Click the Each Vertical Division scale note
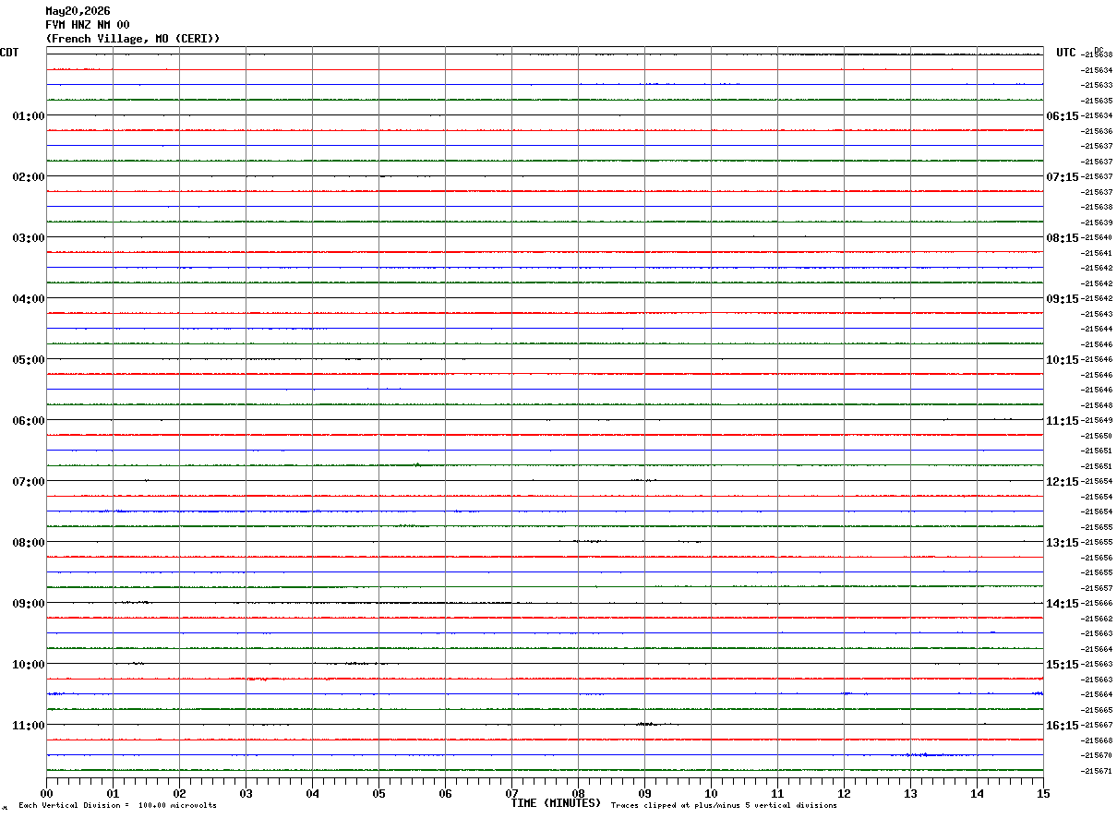1117x818 pixels. pos(117,806)
